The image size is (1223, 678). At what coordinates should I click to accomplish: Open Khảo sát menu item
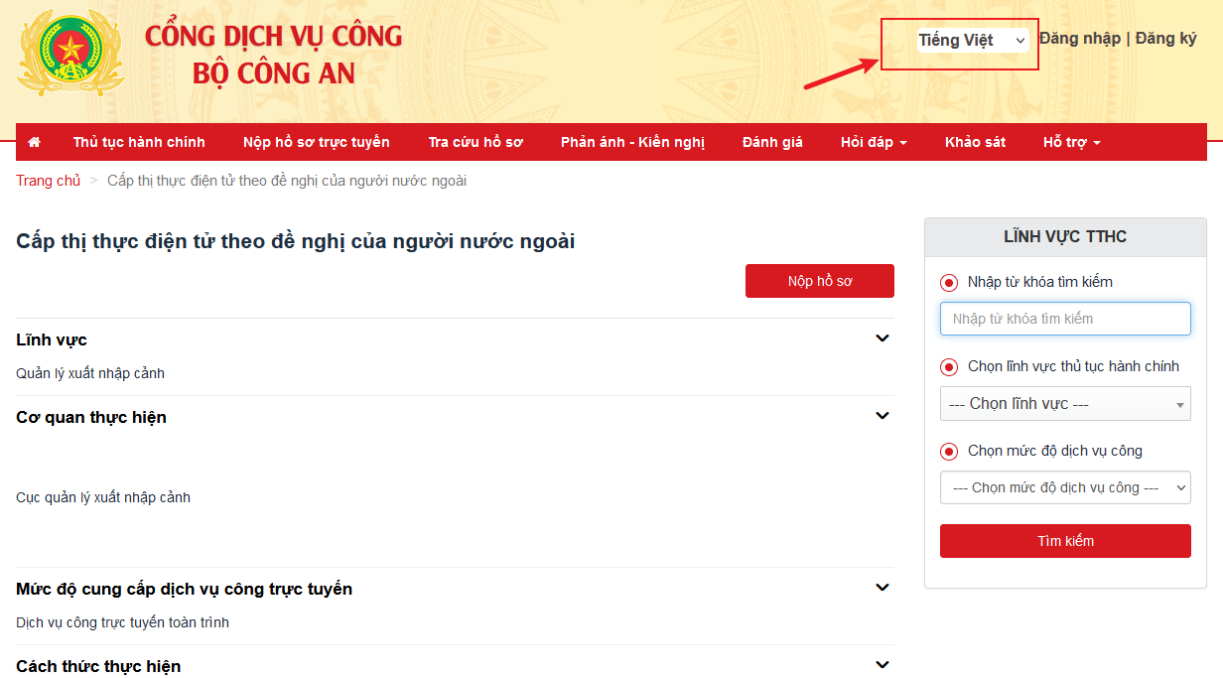[975, 143]
